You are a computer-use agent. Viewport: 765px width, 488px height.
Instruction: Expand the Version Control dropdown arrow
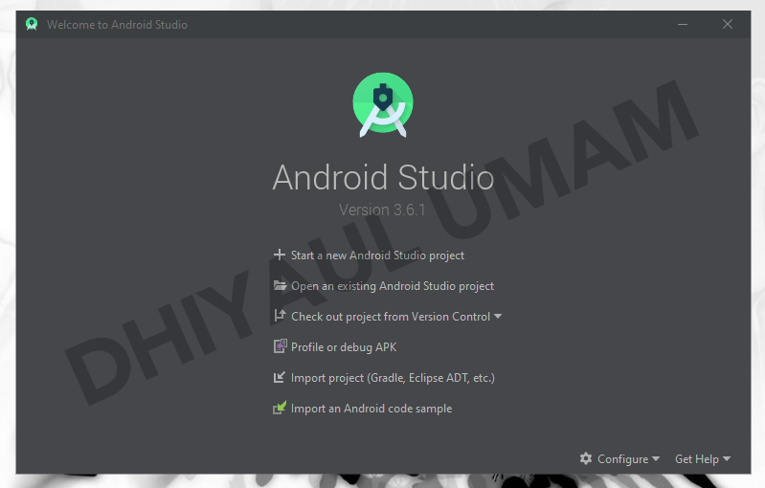[498, 317]
